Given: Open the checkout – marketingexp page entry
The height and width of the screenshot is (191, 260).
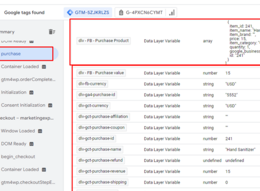Looking at the screenshot, I should click(x=27, y=118).
